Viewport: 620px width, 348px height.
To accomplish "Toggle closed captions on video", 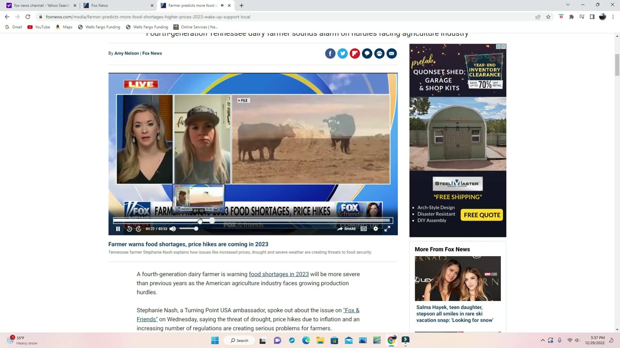I will pos(364,229).
